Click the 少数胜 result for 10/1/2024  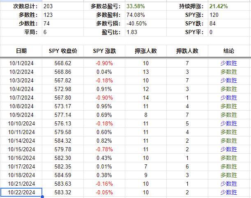coord(229,63)
